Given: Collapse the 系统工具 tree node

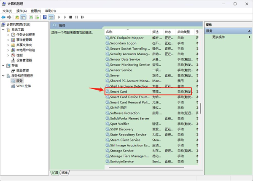Looking at the screenshot, I should pos(3,29).
